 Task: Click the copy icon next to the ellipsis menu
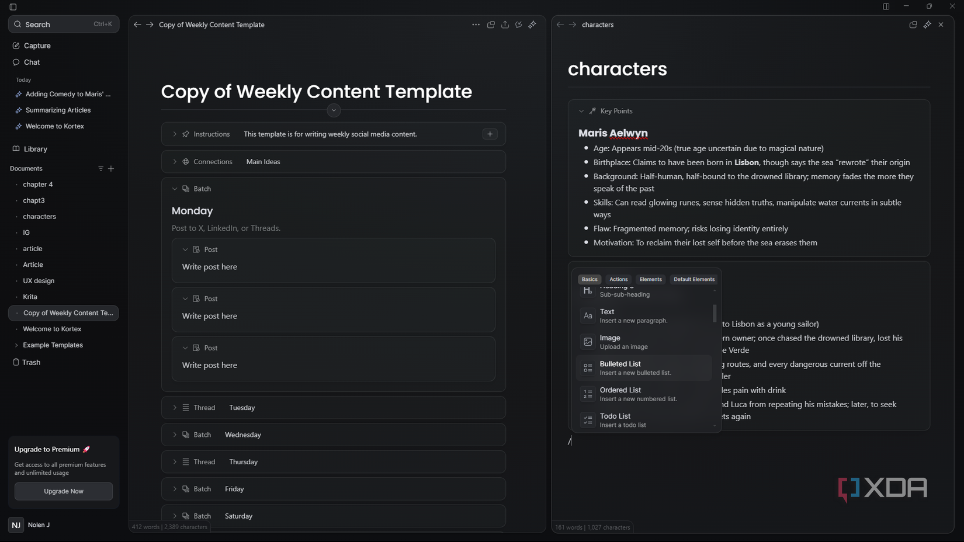pyautogui.click(x=491, y=25)
